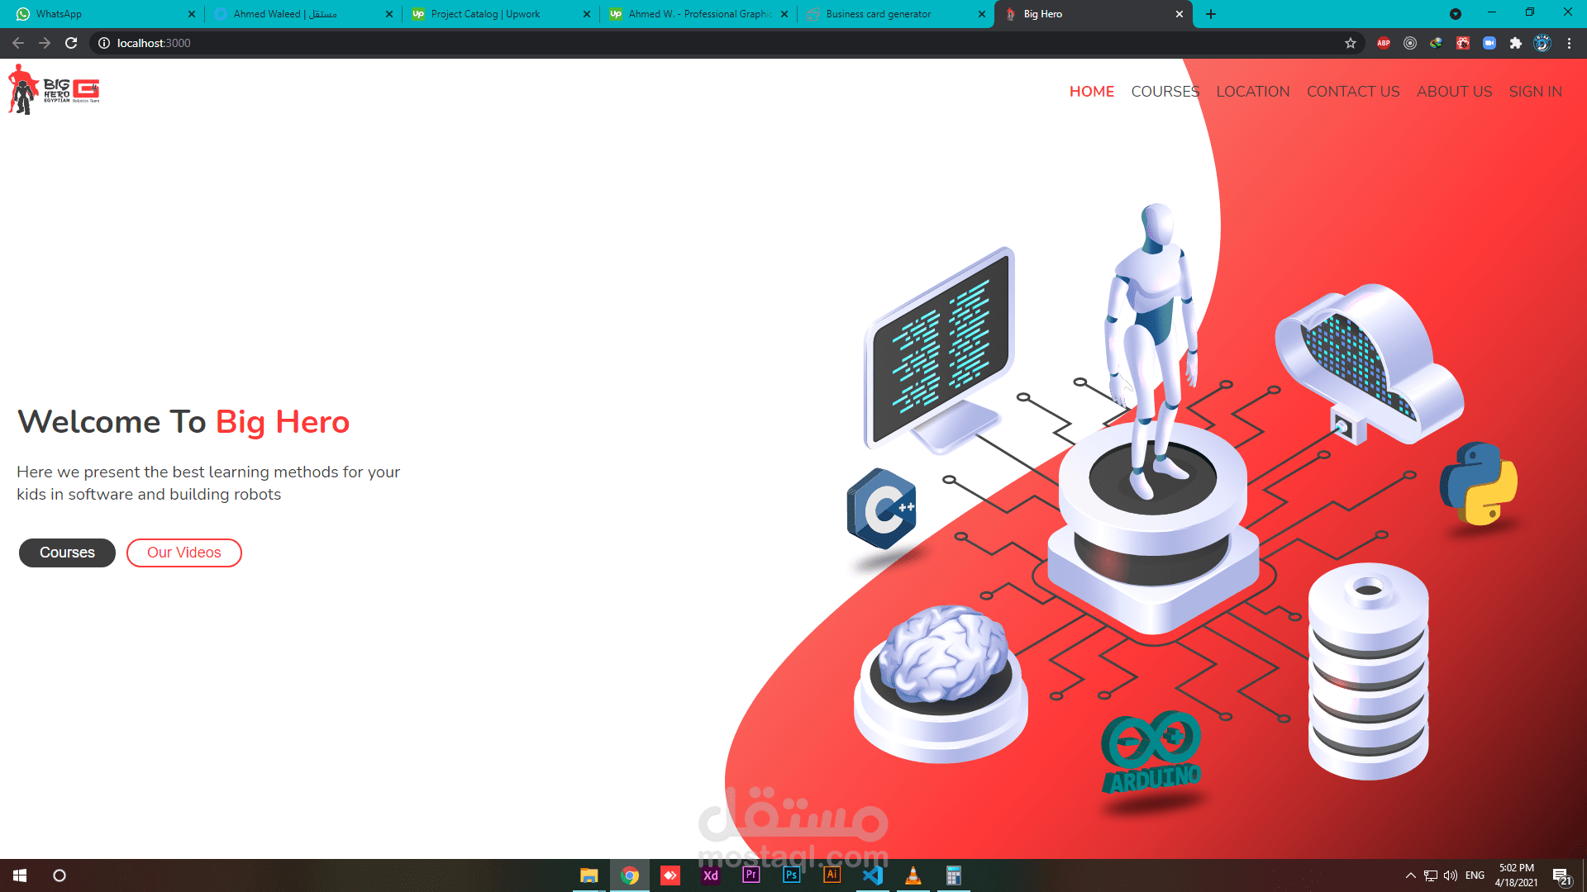1587x892 pixels.
Task: Select COURSES in the navigation bar
Action: [x=1165, y=92]
